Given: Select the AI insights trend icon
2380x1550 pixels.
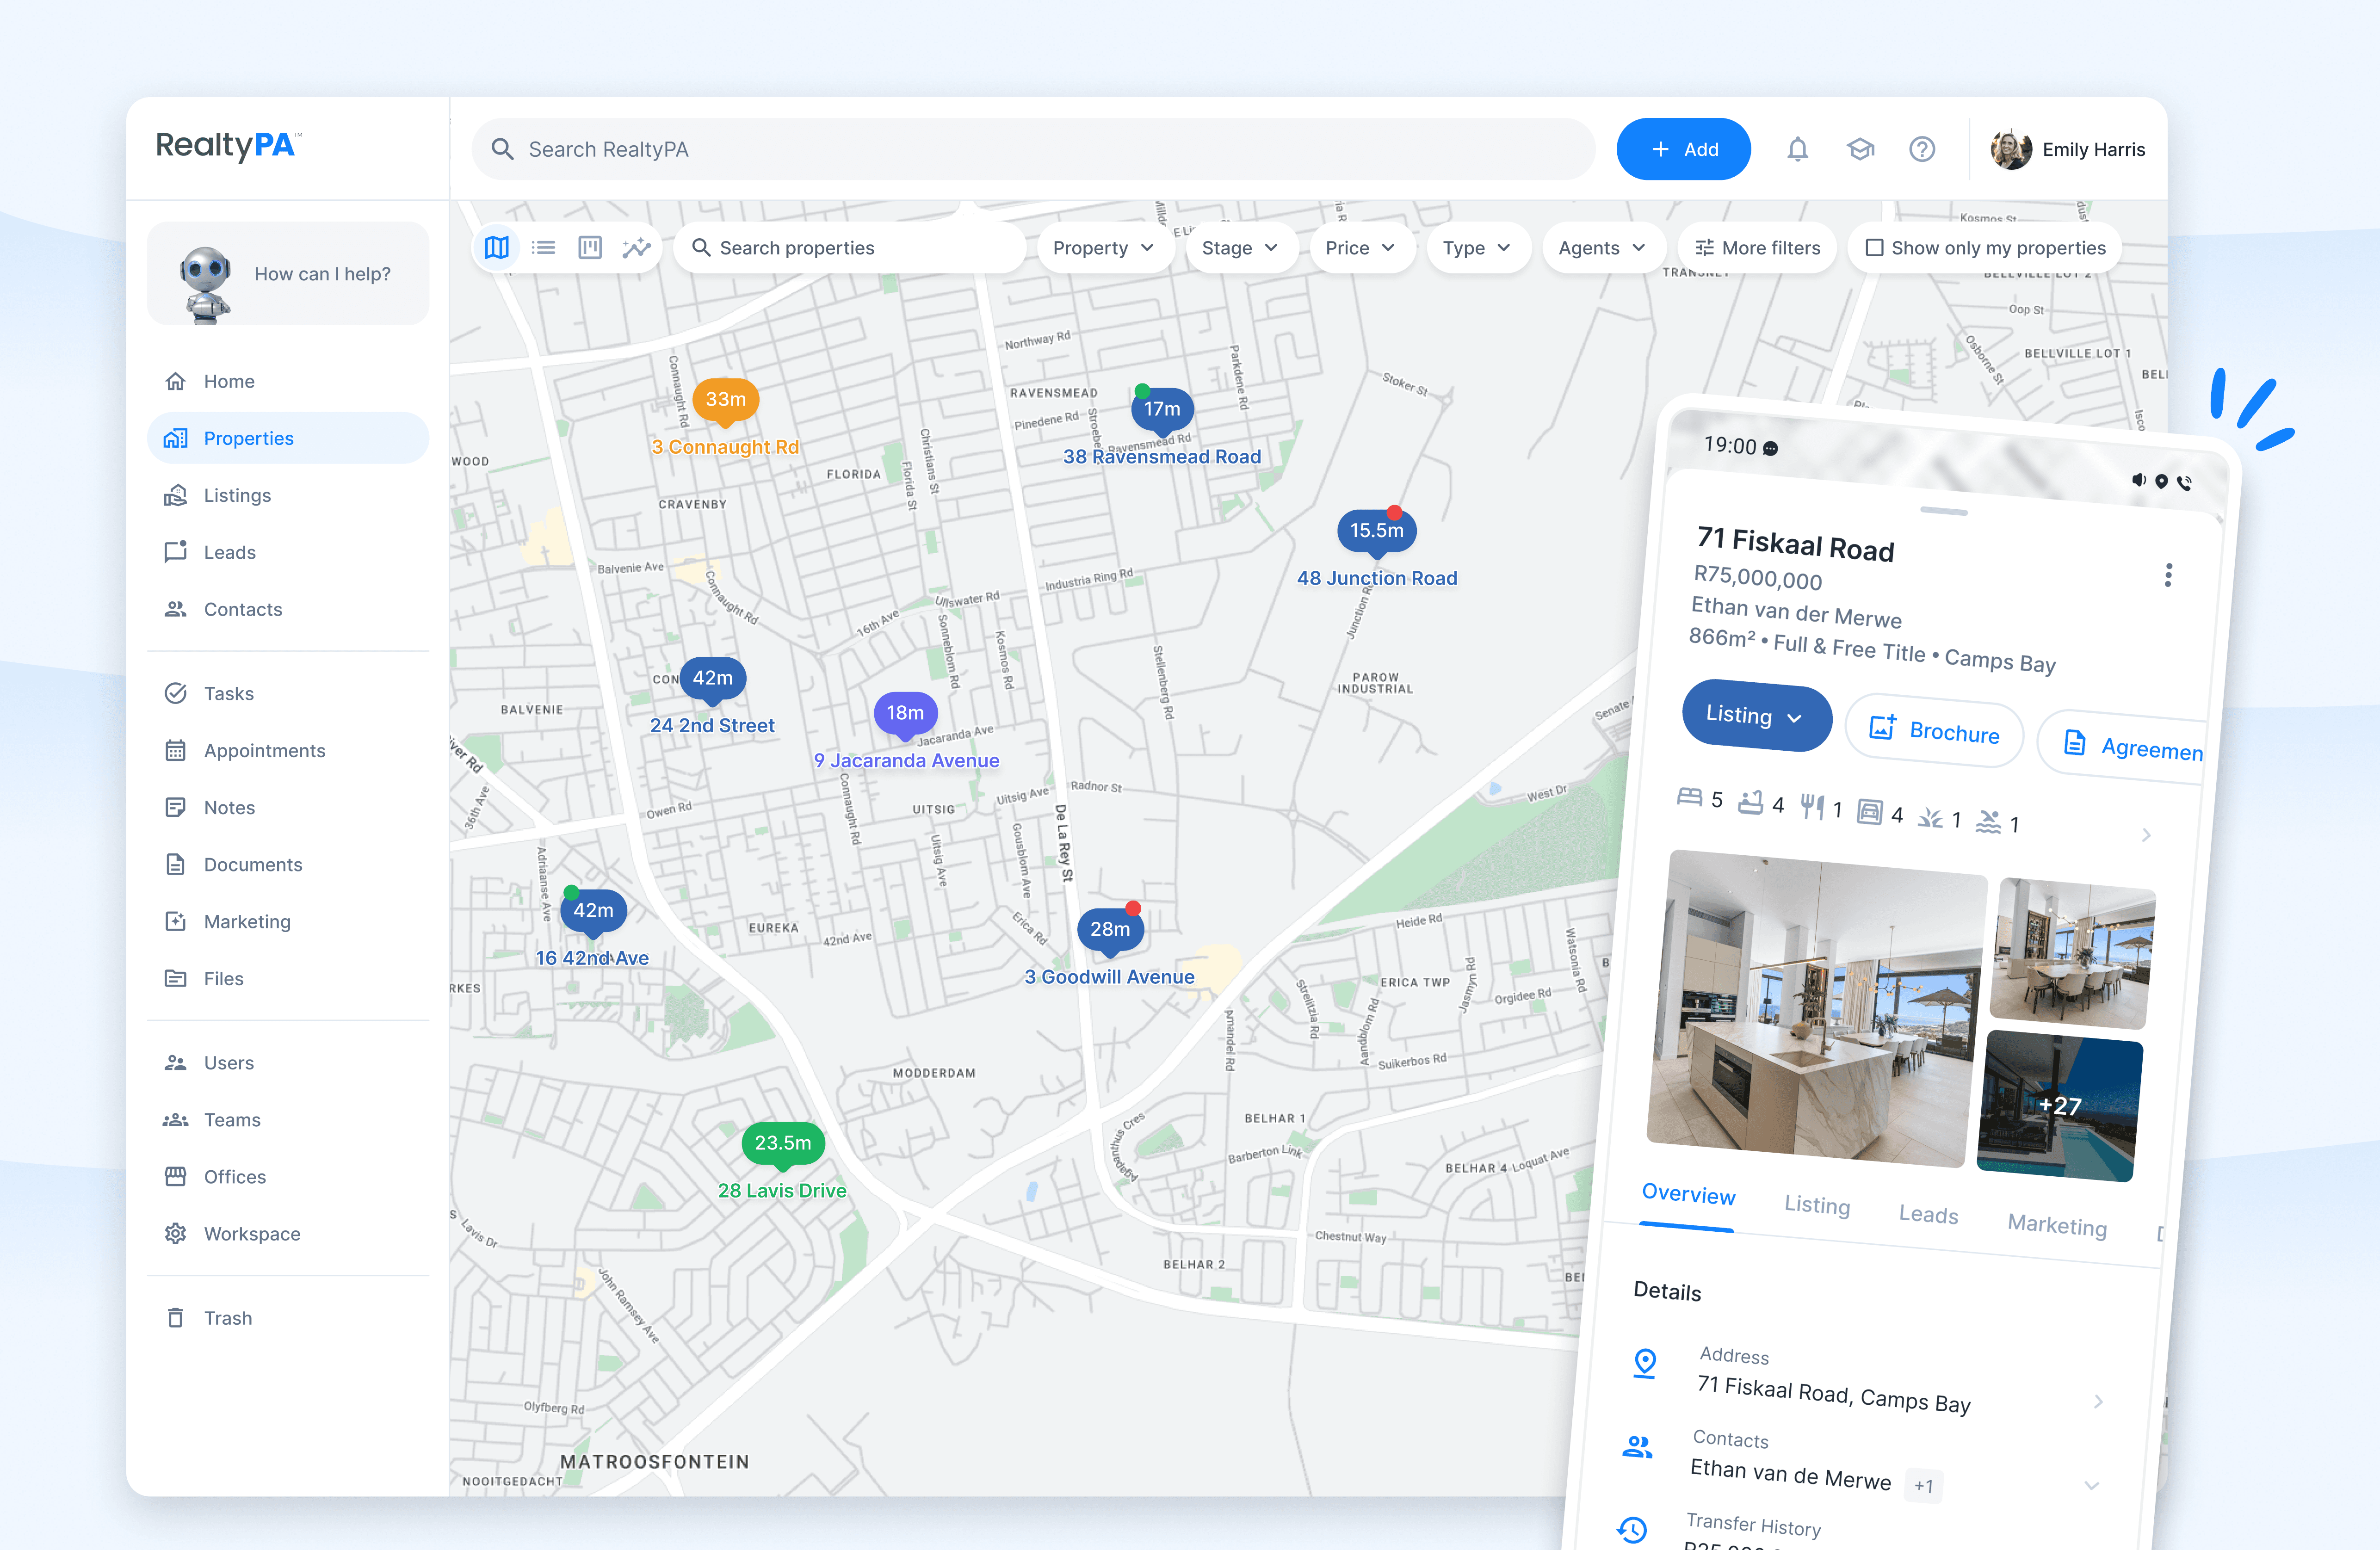Looking at the screenshot, I should pos(637,247).
